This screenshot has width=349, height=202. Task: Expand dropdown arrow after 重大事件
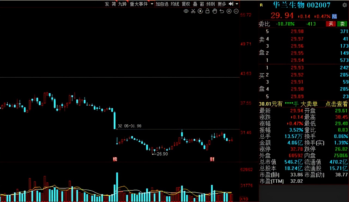(152, 4)
